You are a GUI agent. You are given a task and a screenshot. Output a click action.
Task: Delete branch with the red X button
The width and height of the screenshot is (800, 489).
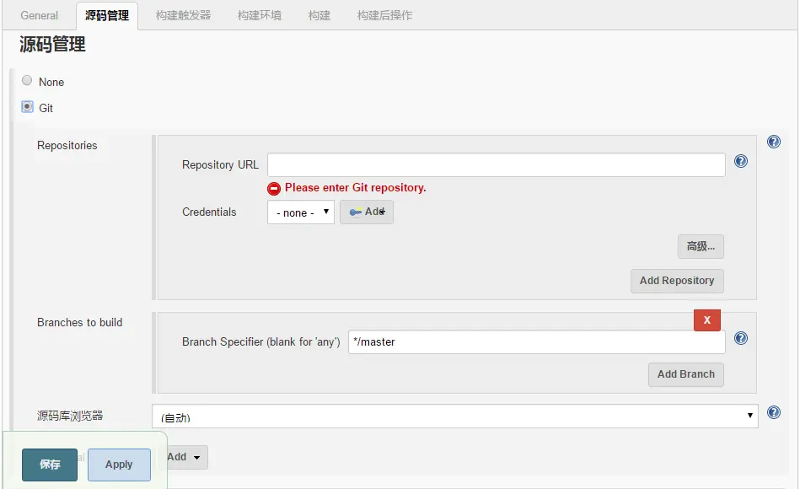click(707, 320)
